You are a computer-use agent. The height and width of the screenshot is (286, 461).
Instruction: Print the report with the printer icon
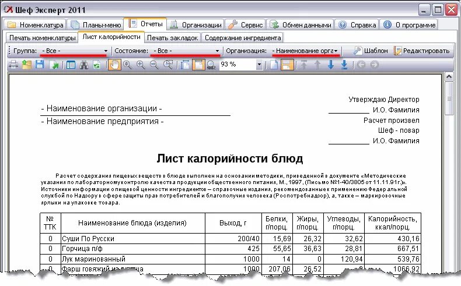click(x=13, y=65)
